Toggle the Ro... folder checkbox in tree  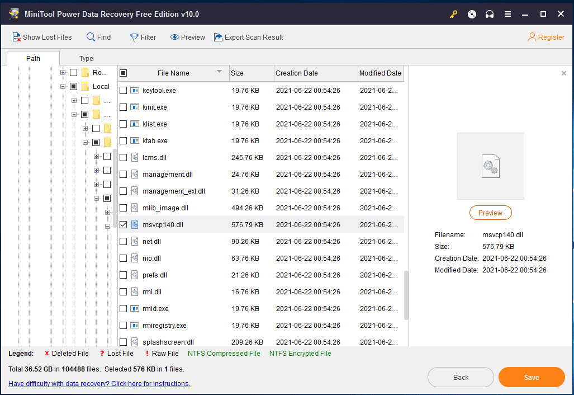[74, 72]
